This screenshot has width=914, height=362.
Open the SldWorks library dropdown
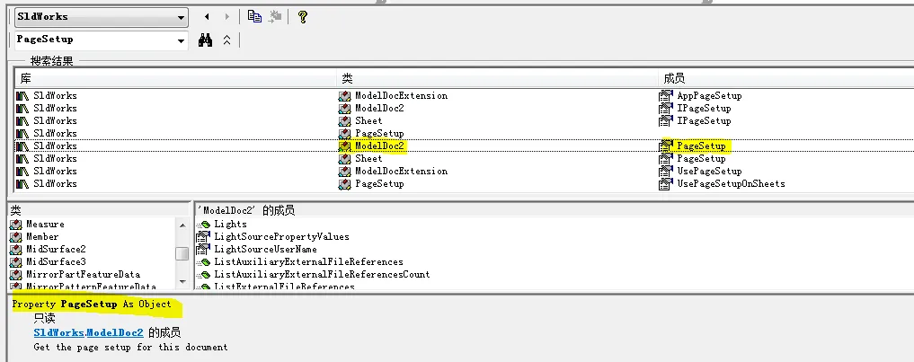(x=182, y=17)
